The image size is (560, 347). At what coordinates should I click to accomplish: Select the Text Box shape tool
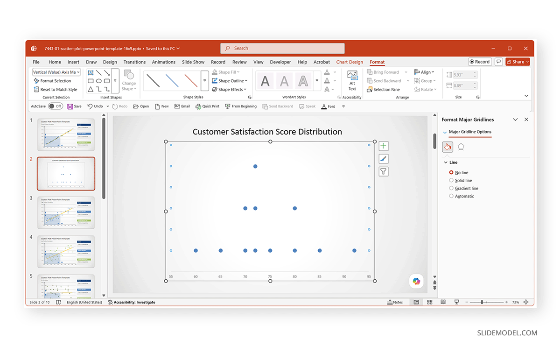(91, 73)
